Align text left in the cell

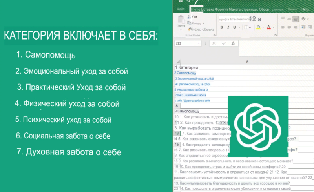point(283,27)
